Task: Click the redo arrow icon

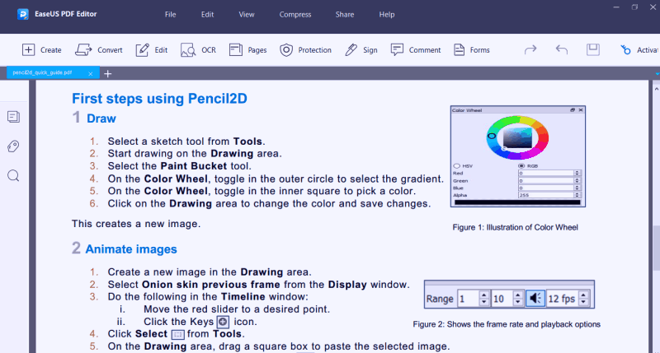Action: (530, 49)
